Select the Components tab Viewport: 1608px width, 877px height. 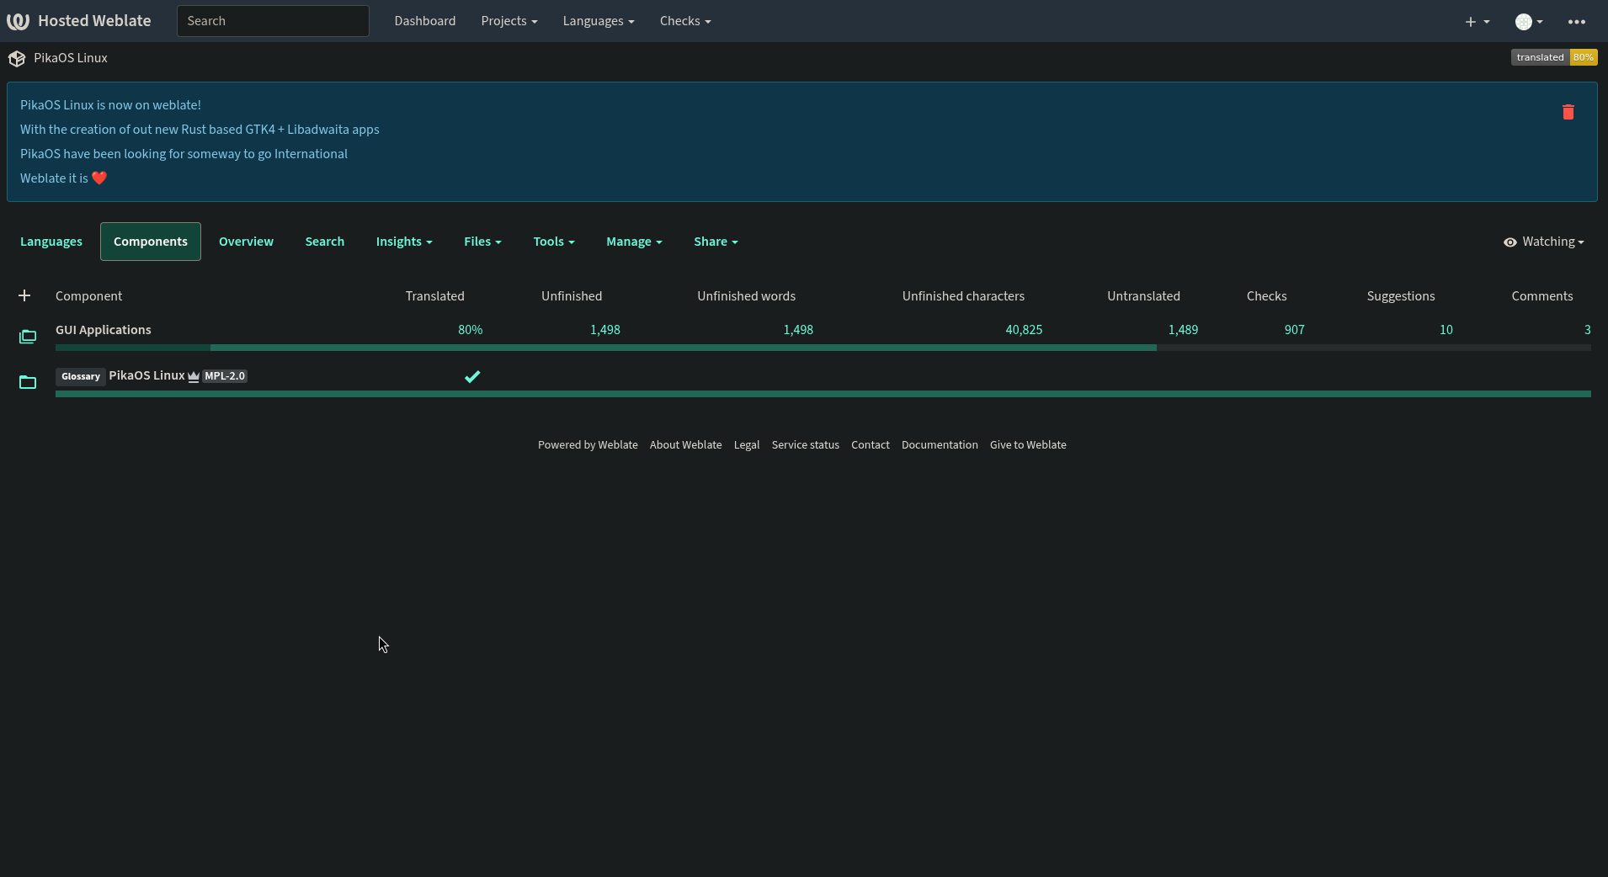coord(151,242)
